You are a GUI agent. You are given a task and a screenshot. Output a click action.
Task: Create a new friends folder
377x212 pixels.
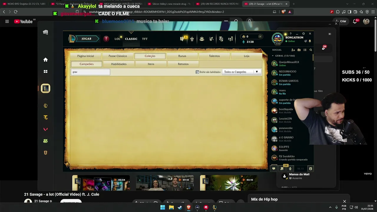click(x=299, y=50)
